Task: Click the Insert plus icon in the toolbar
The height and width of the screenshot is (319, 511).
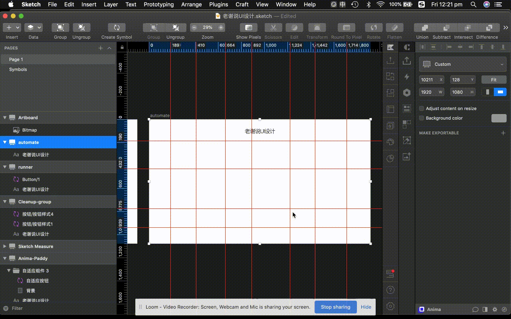Action: (9, 28)
